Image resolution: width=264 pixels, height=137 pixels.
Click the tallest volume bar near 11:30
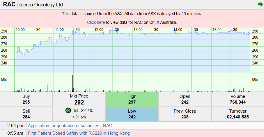pos(73,83)
